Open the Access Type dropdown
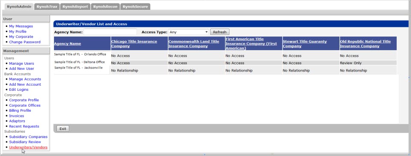 (x=189, y=32)
